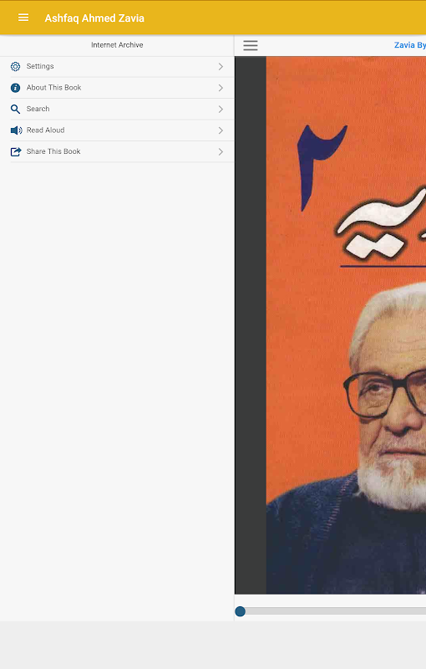Expand the Read Aloud chevron
426x669 pixels.
(221, 130)
